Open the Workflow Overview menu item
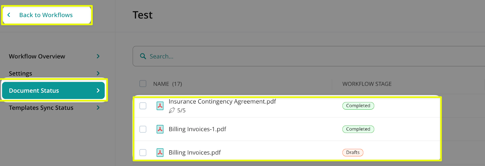485x166 pixels. pyautogui.click(x=37, y=56)
